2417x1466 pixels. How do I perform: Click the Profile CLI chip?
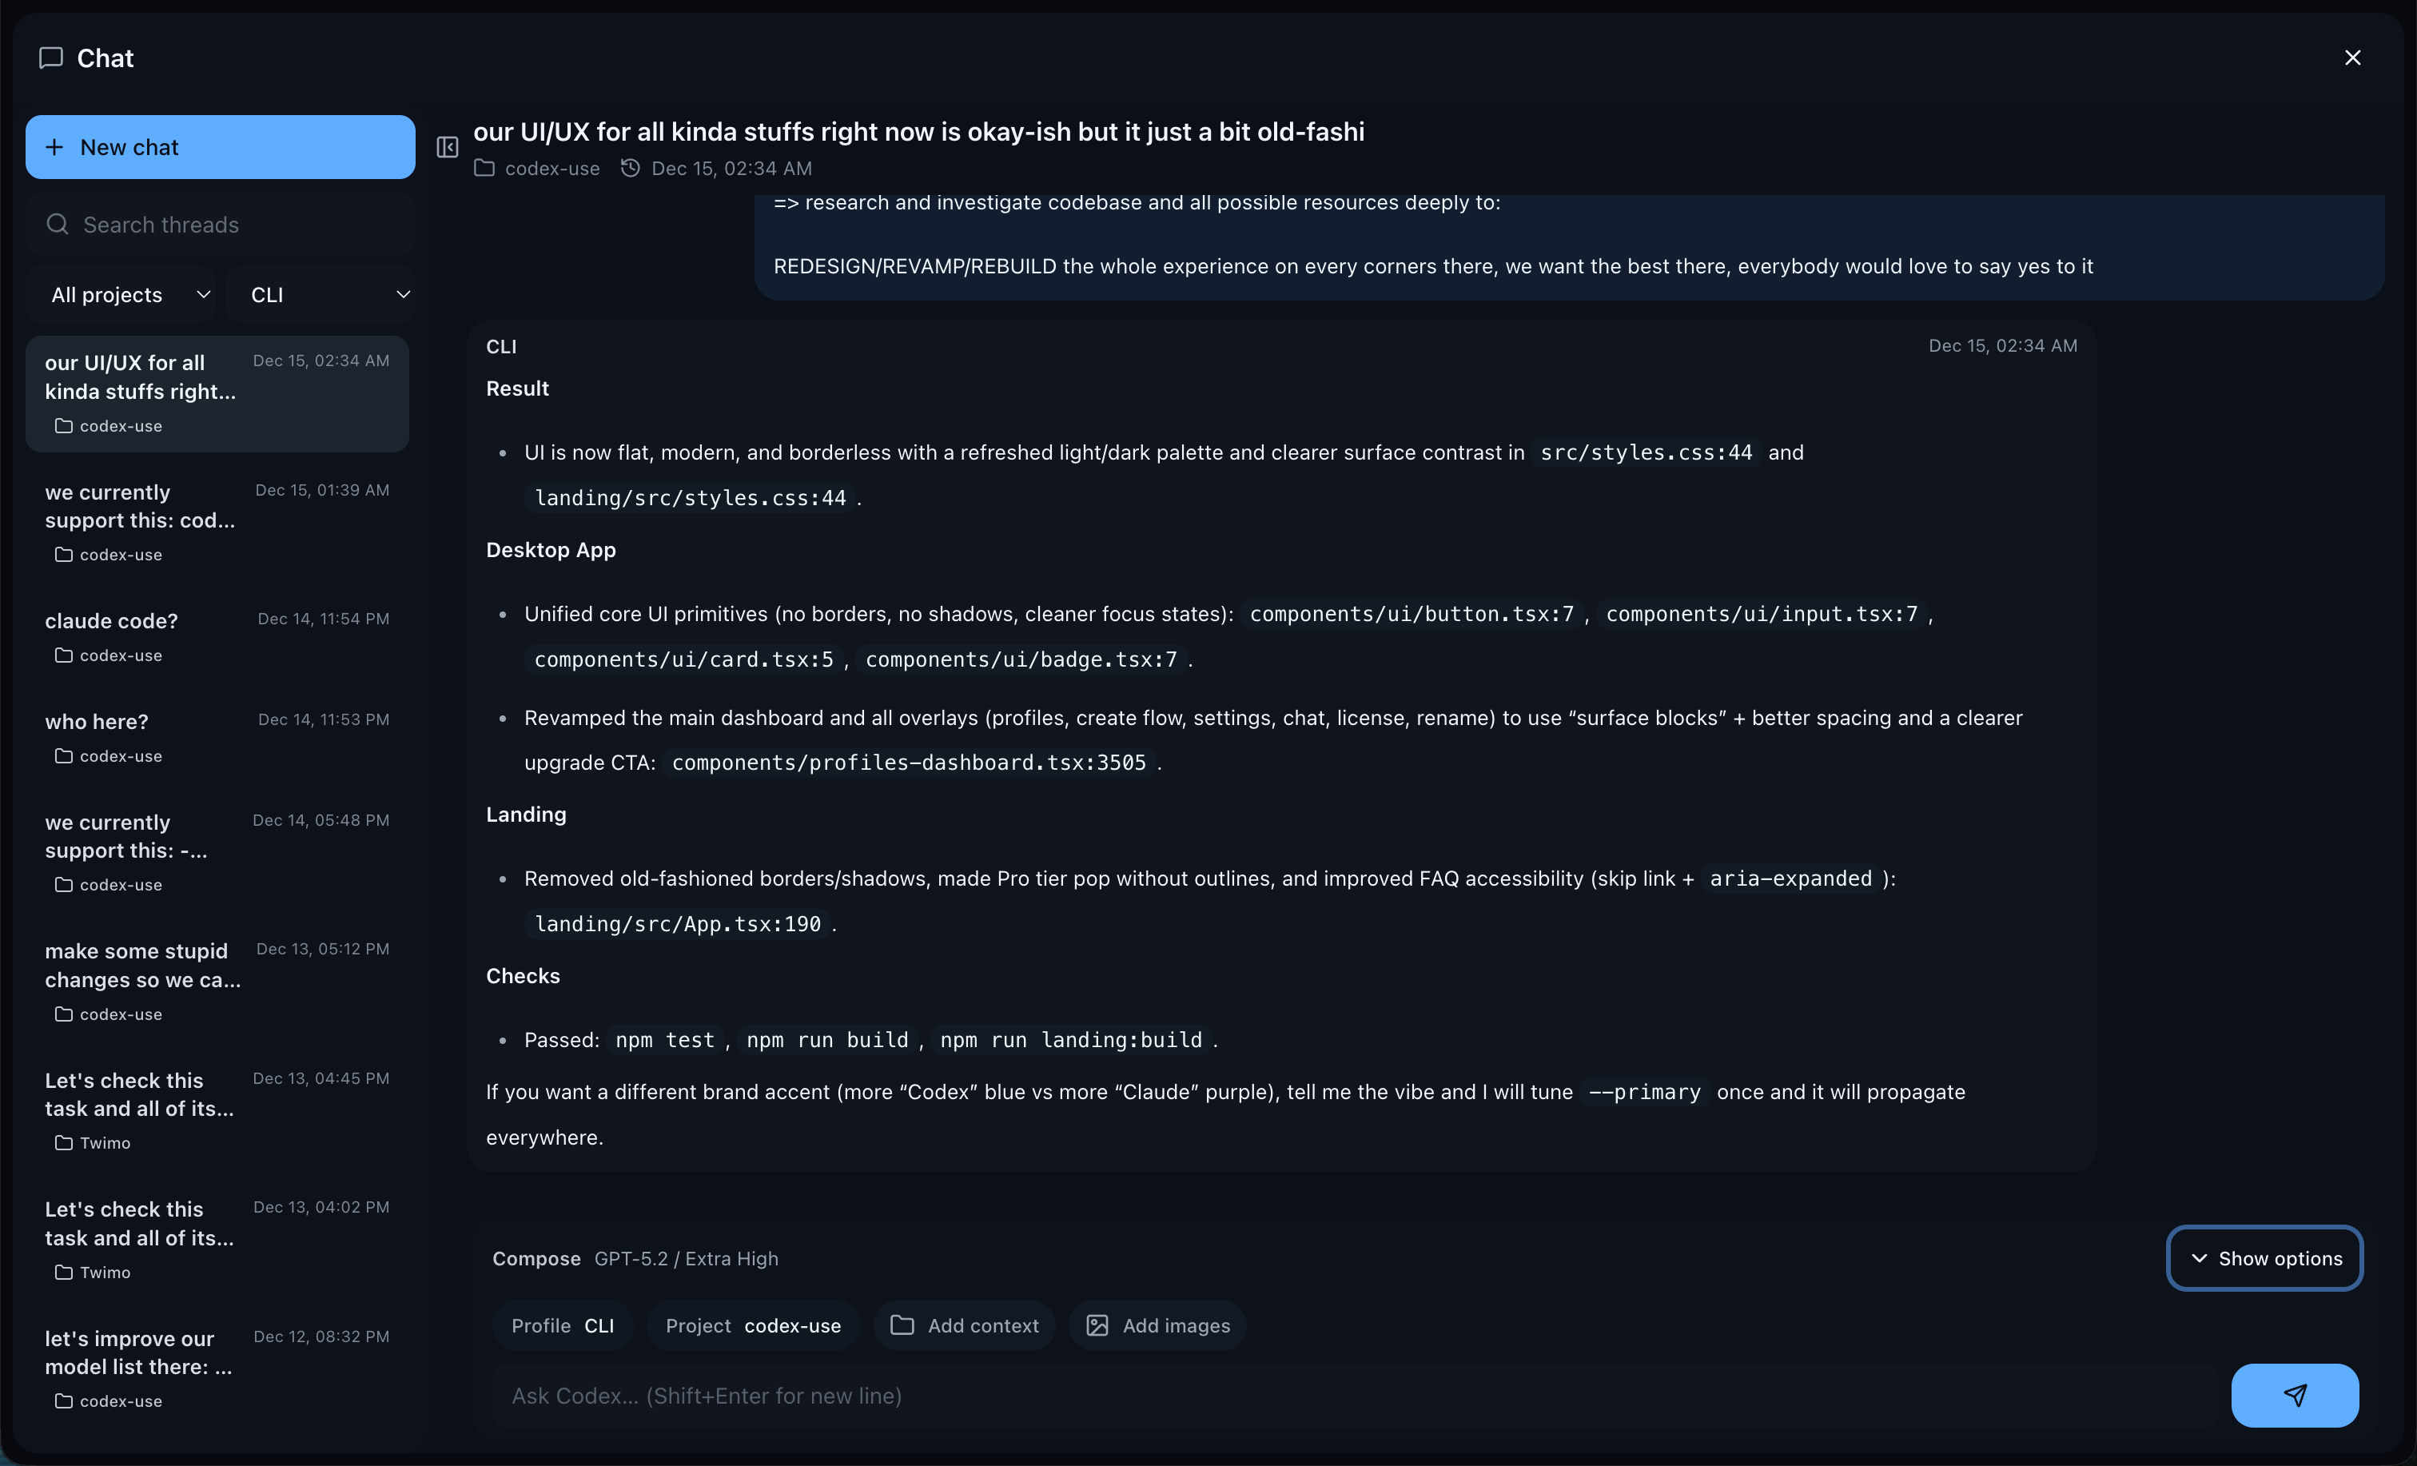[562, 1325]
